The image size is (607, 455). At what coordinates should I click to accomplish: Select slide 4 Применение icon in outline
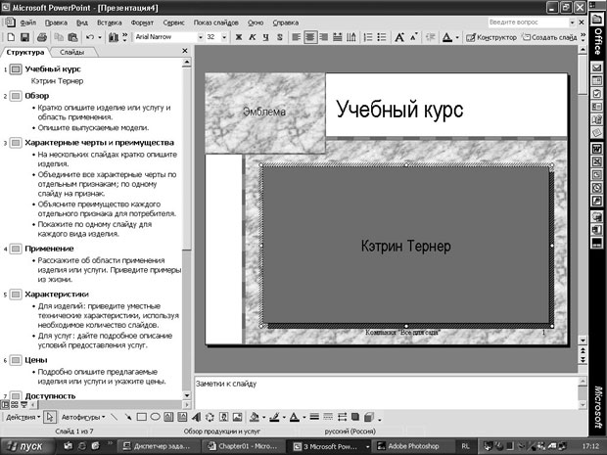(16, 249)
